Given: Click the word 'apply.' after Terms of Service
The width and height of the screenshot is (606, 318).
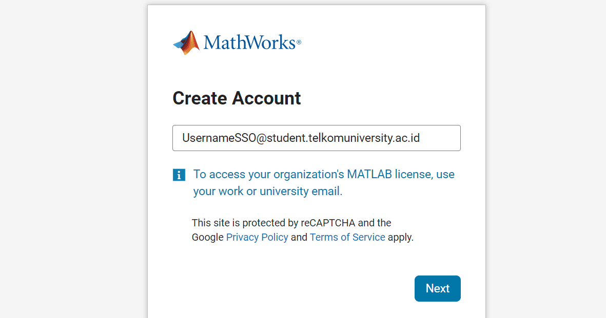Looking at the screenshot, I should click(x=401, y=237).
